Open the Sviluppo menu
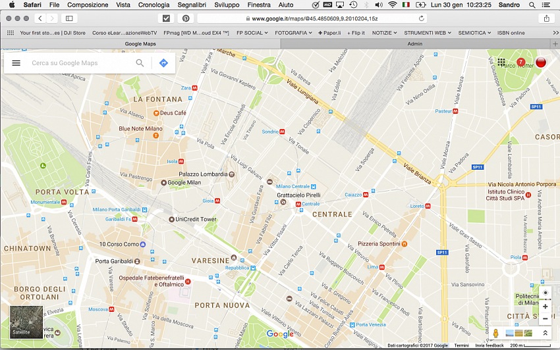Image resolution: width=560 pixels, height=350 pixels. [227, 5]
